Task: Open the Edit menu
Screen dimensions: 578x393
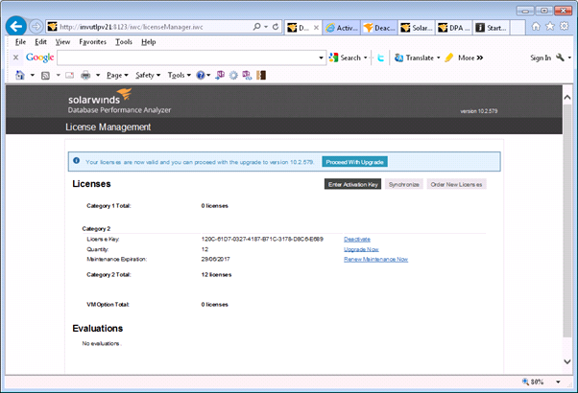Action: (x=40, y=42)
